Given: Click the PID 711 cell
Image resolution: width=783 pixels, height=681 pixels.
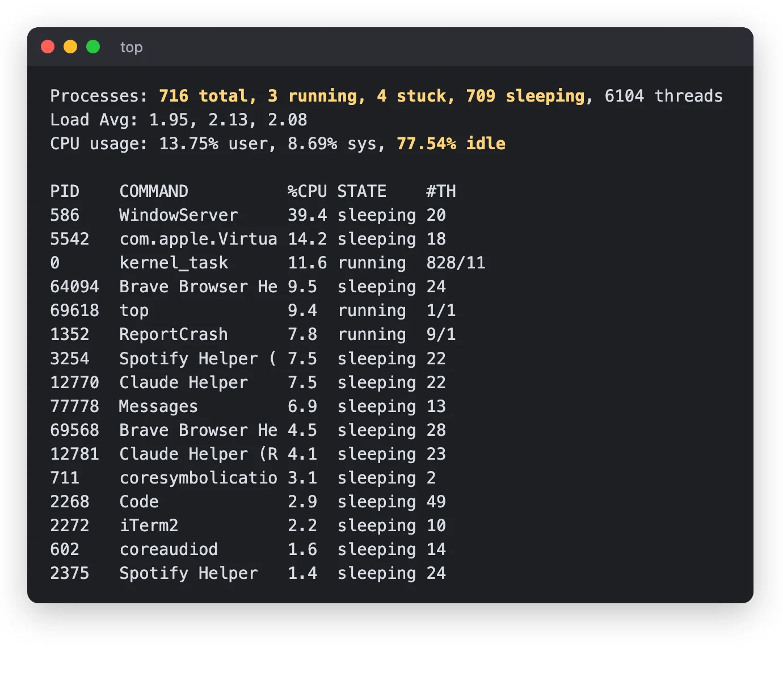Looking at the screenshot, I should [65, 478].
